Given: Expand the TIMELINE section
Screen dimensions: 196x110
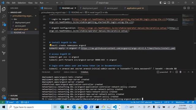Looking at the screenshot, I should point(14,99).
